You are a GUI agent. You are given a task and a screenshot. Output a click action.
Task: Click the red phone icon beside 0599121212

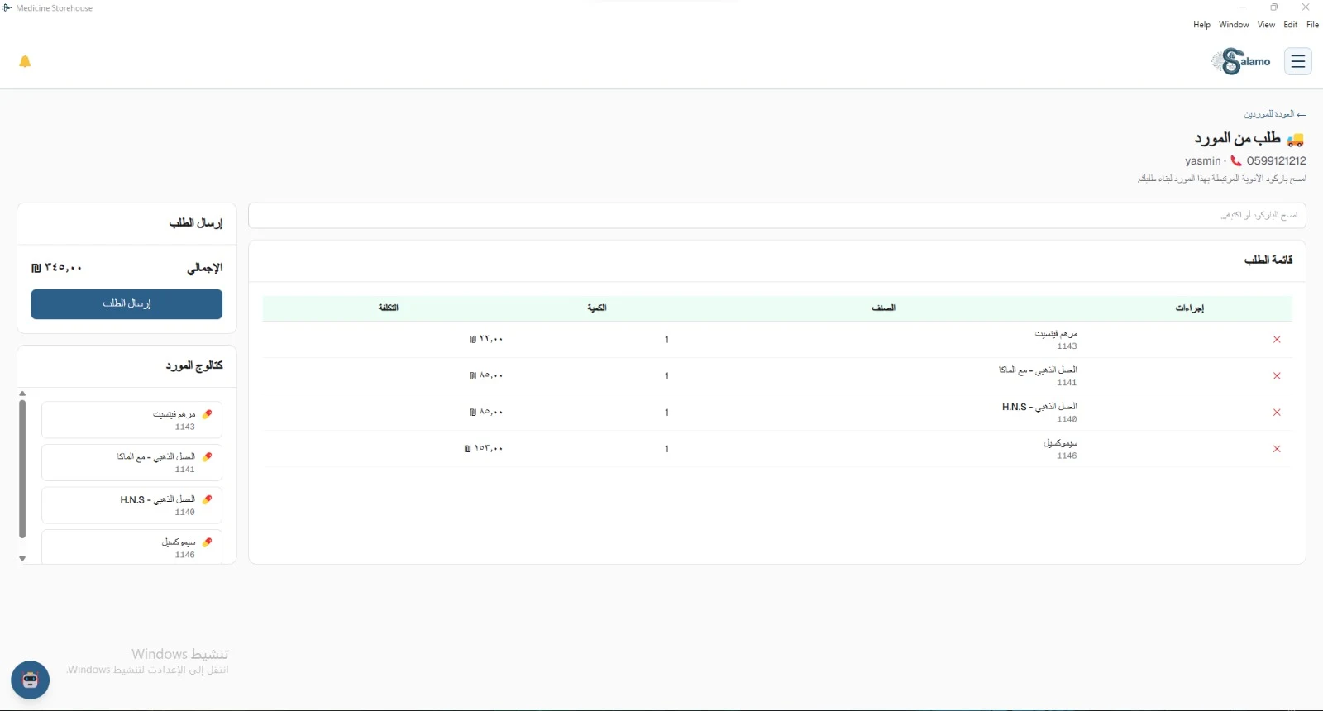1236,160
